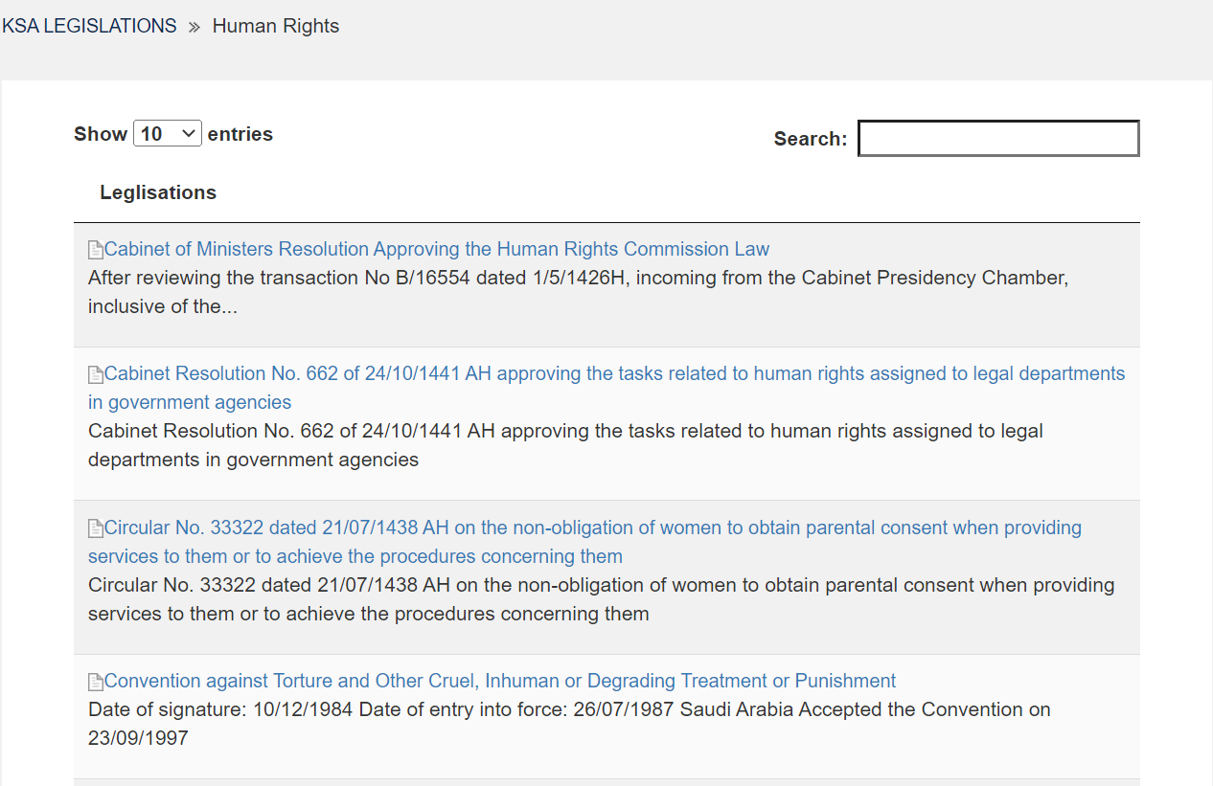1213x786 pixels.
Task: Select the first legislation result row
Action: coord(606,285)
